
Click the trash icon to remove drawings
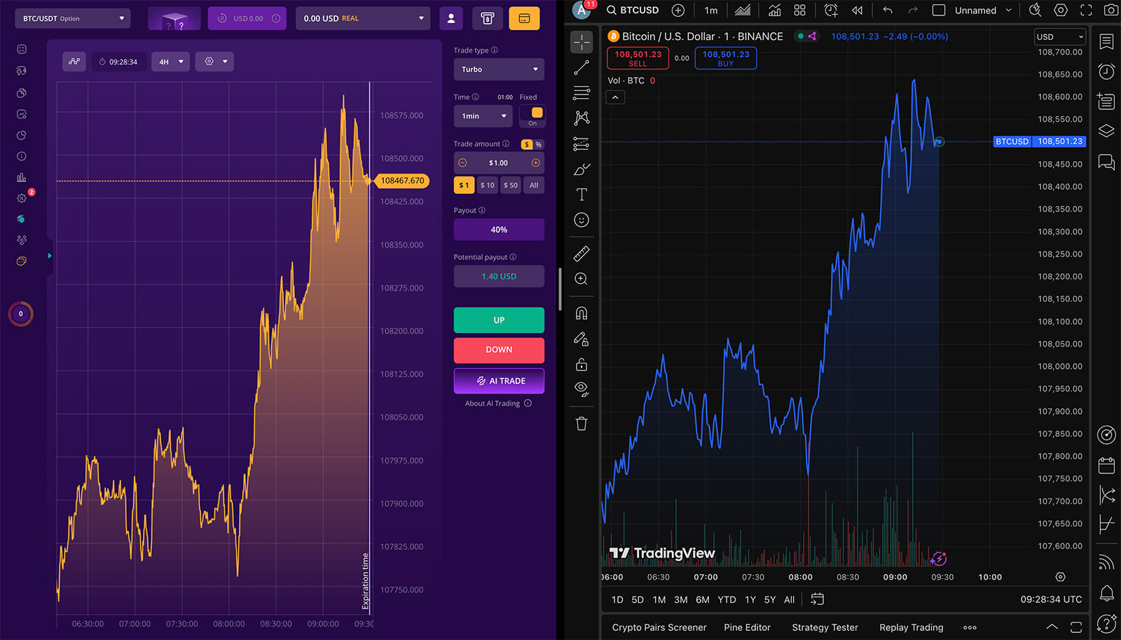click(x=582, y=424)
